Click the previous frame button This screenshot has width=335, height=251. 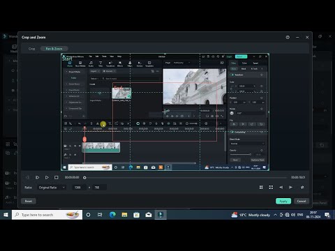pyautogui.click(x=28, y=177)
